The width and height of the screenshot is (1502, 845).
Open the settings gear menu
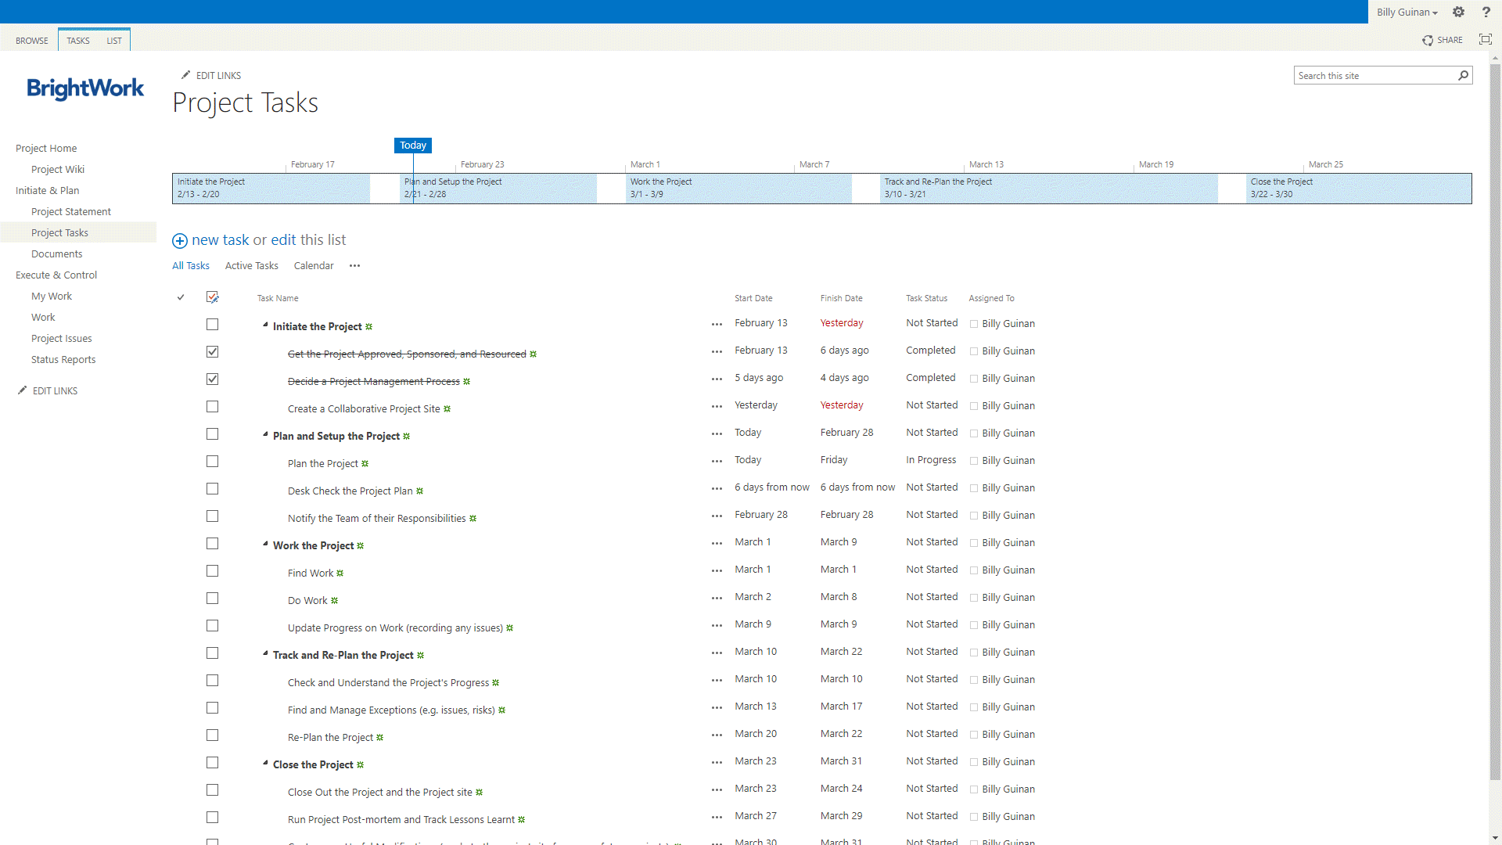tap(1458, 12)
